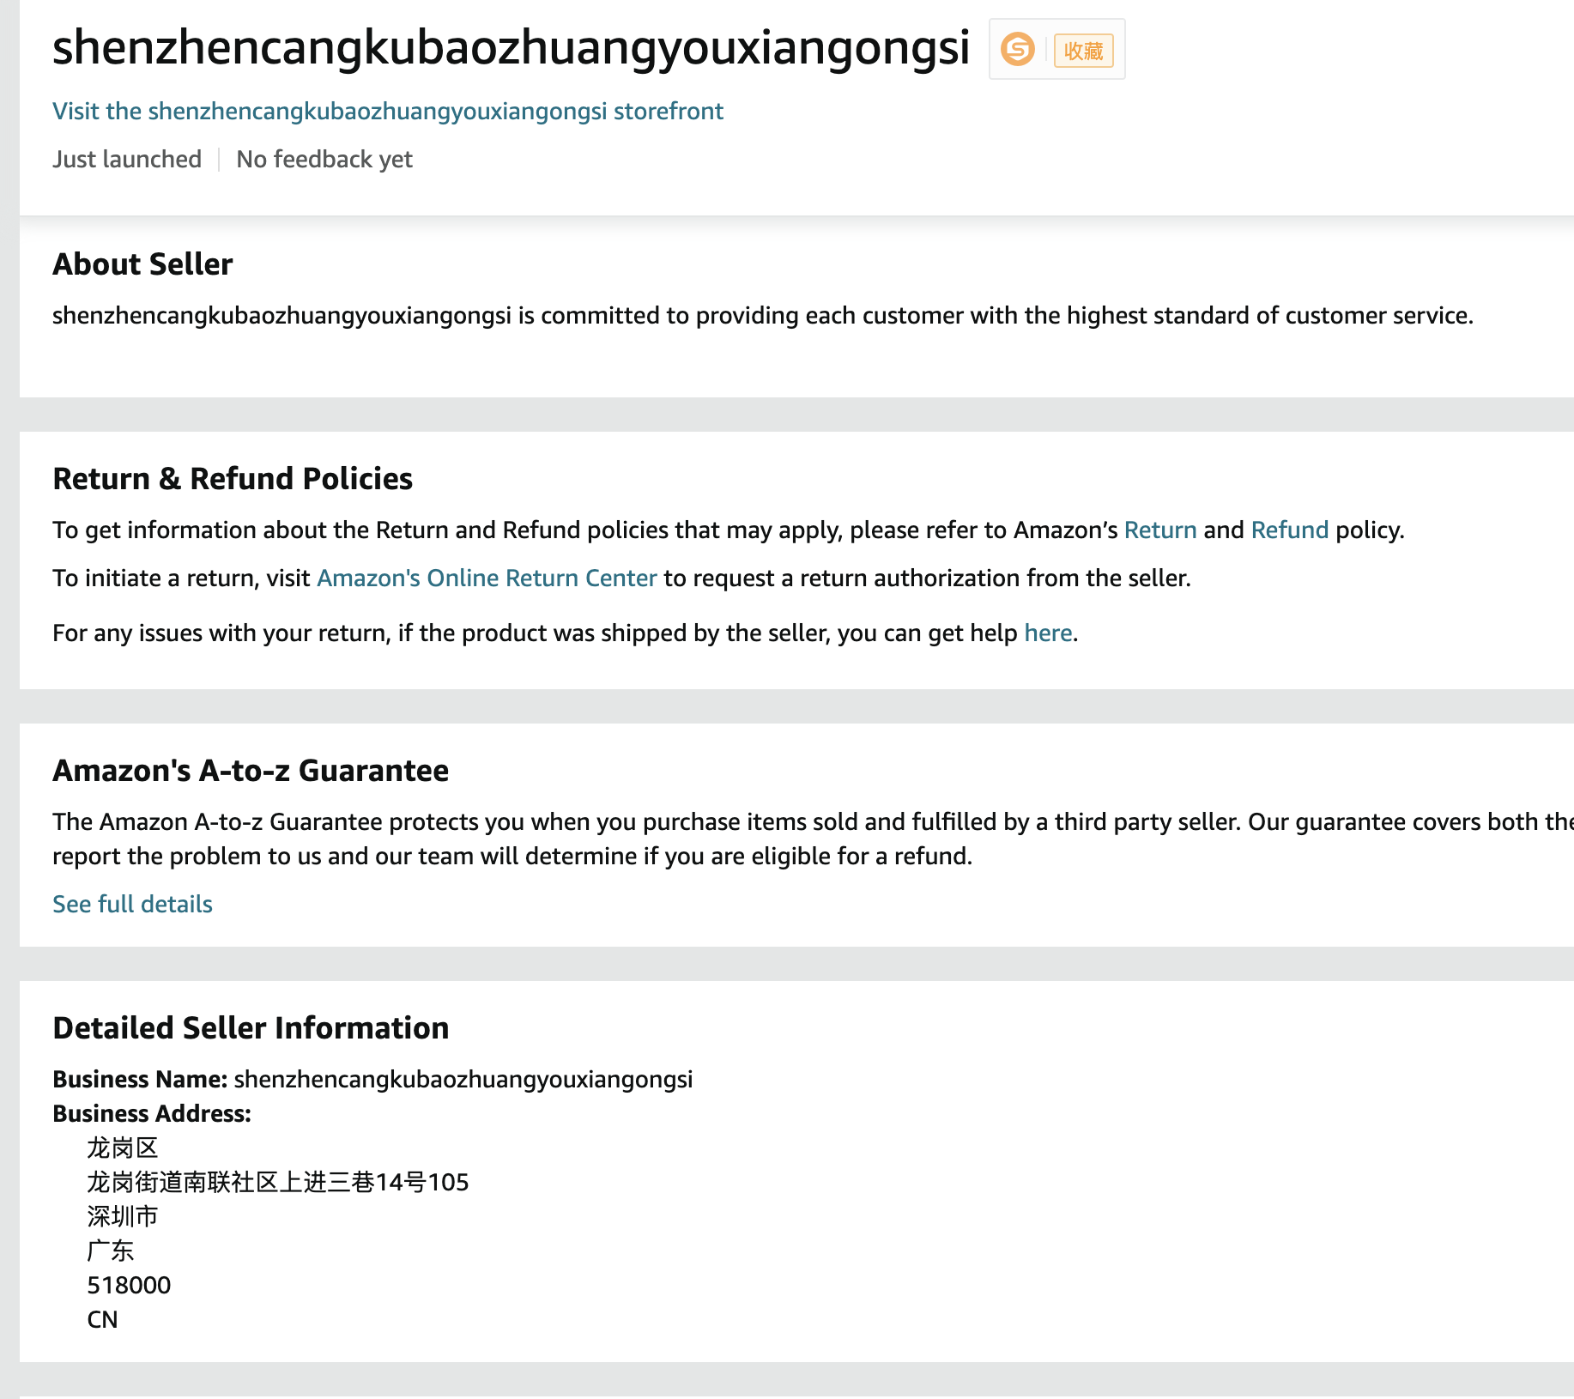Open Amazon's Refund policy link
Image resolution: width=1574 pixels, height=1399 pixels.
1289,530
